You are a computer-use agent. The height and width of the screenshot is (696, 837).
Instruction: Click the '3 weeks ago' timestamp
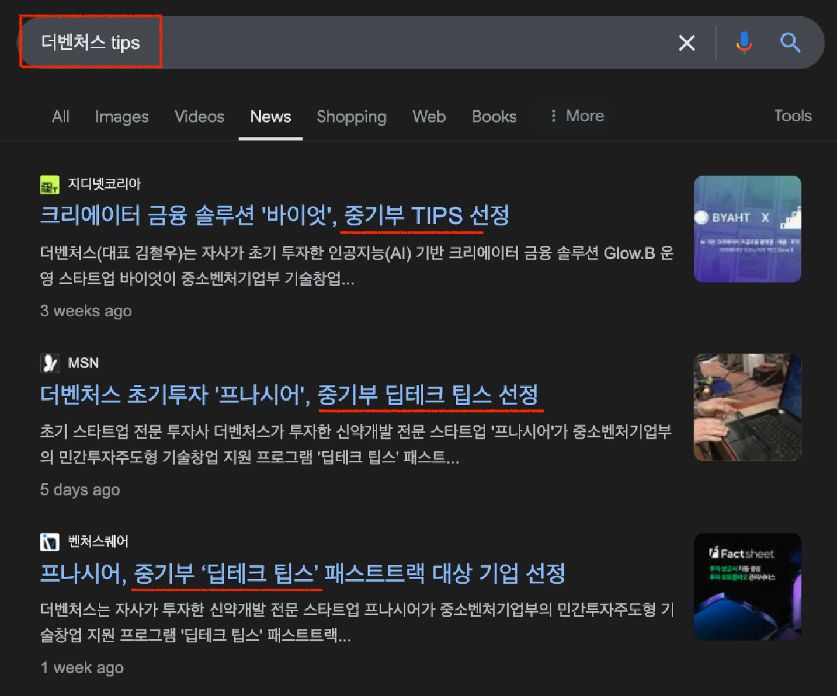pyautogui.click(x=86, y=311)
